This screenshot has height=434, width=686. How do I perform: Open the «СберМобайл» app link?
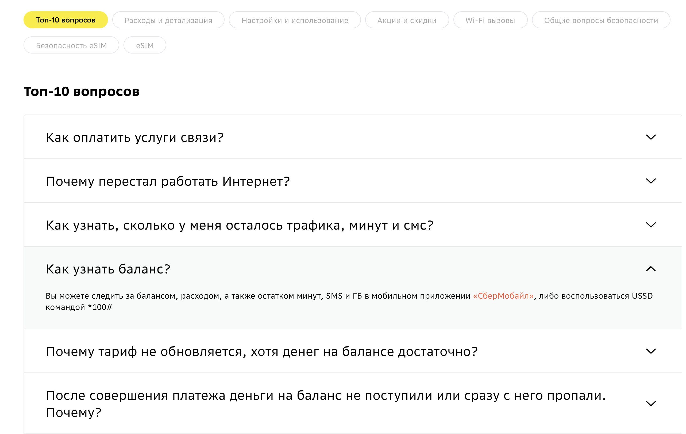pyautogui.click(x=503, y=296)
